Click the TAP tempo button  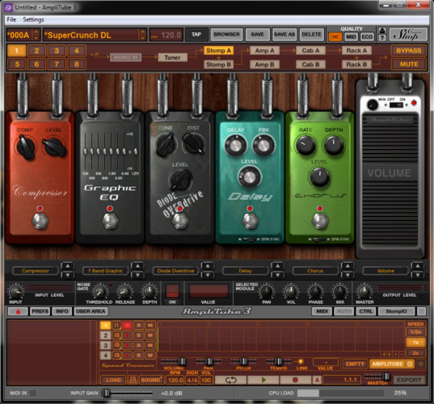pos(196,34)
